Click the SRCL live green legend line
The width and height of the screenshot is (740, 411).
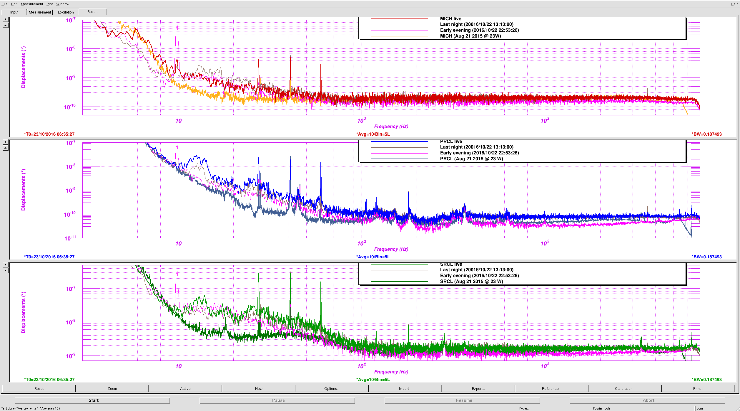pos(399,264)
